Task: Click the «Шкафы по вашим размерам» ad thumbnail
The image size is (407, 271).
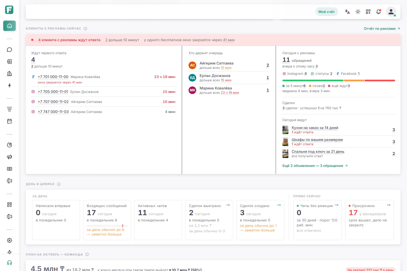Action: 285,142
